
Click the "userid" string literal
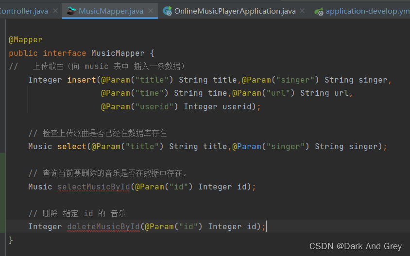pos(154,106)
